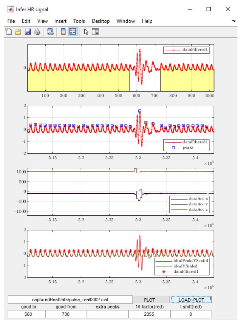Click the 'Infer HR signal' window title
Screen dimensions: 240x322
click(32, 10)
